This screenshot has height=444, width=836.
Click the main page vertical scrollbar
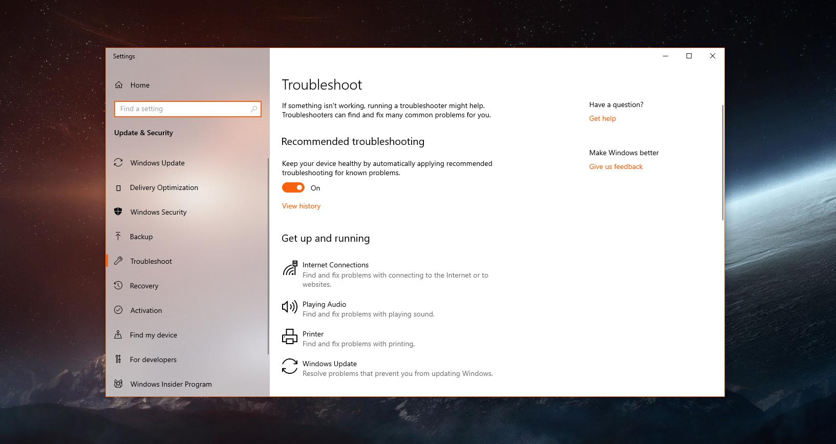(x=722, y=163)
